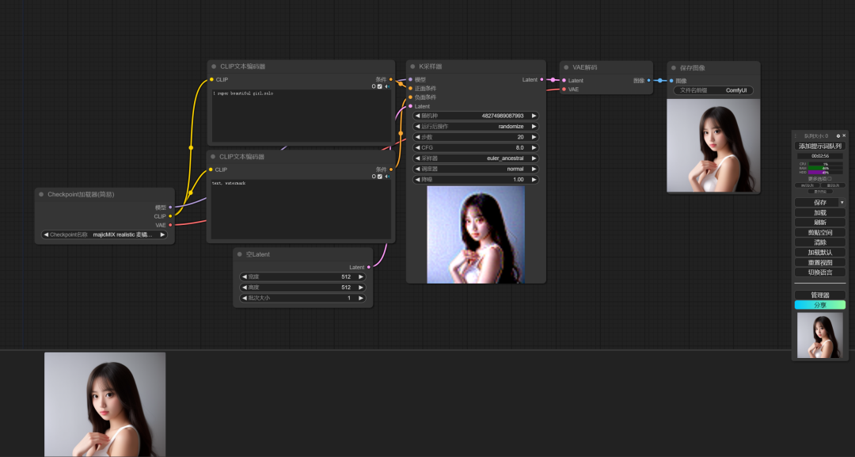
Task: Increase 步数 with its right arrow
Action: click(534, 137)
